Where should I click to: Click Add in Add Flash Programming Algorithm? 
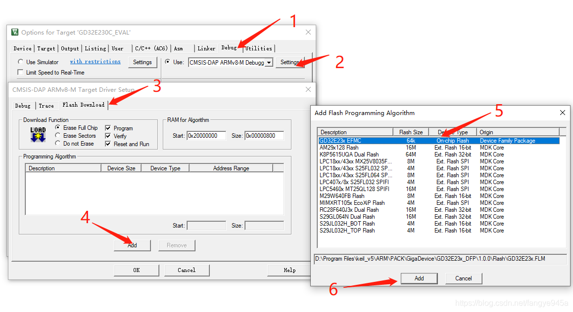pyautogui.click(x=419, y=278)
